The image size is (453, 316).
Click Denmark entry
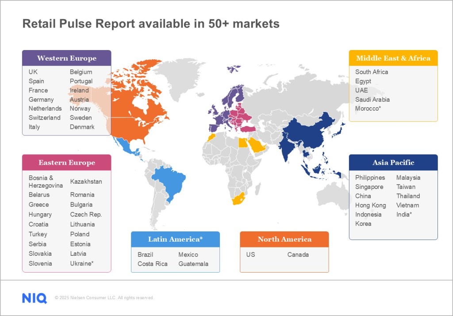coord(82,127)
